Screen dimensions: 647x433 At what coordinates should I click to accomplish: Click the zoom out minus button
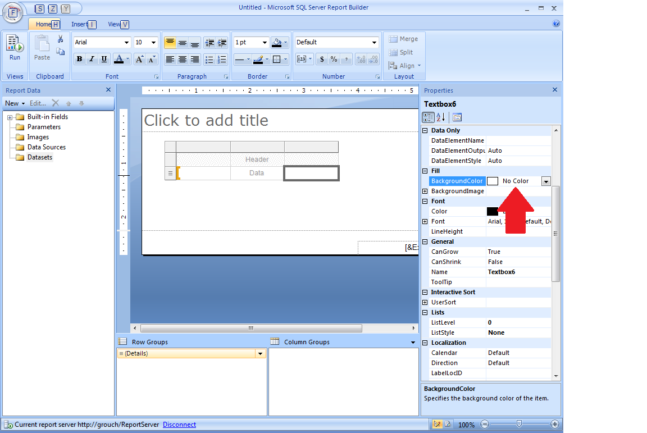[485, 424]
